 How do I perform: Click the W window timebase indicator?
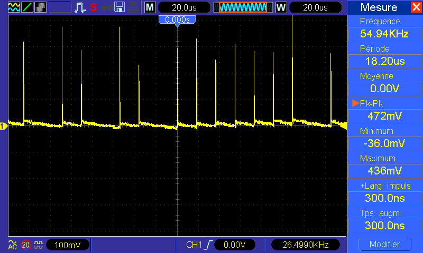280,7
